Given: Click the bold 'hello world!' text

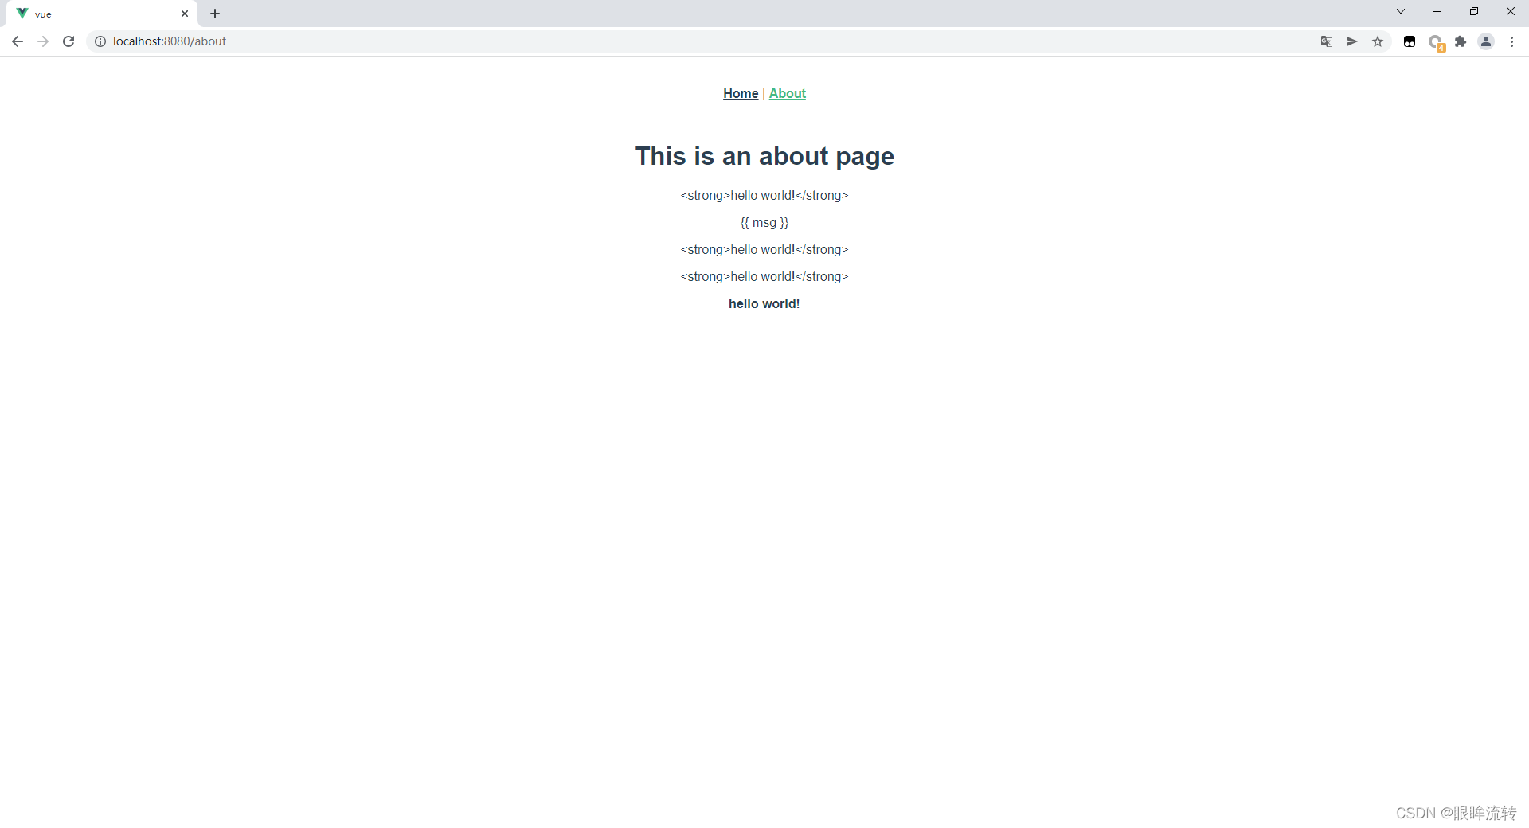Looking at the screenshot, I should pyautogui.click(x=764, y=303).
